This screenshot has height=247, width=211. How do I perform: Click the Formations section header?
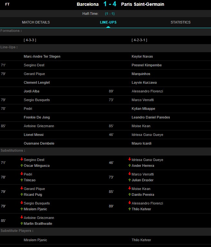(x=11, y=31)
